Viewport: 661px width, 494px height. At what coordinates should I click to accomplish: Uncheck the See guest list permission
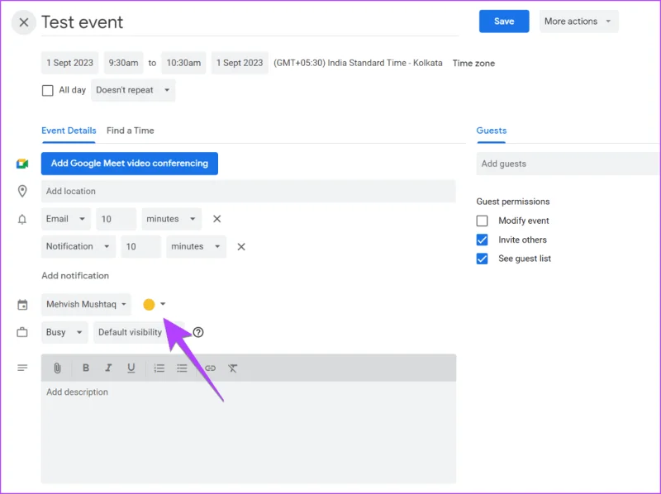pos(482,259)
